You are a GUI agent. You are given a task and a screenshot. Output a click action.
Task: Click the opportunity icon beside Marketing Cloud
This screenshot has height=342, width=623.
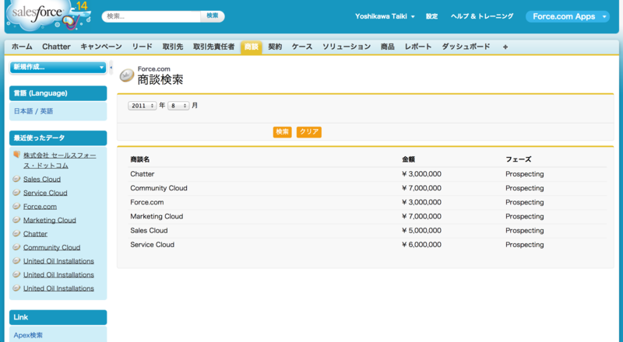16,220
